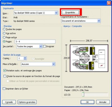Confirm printing with OK button
Viewport: 112px width, 107px height.
coord(87,102)
